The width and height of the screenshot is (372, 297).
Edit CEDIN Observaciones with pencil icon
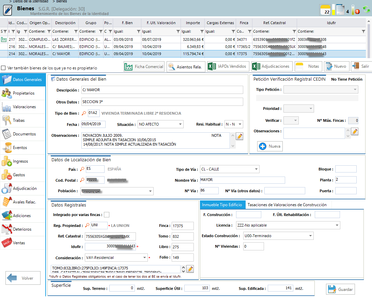pyautogui.click(x=355, y=131)
